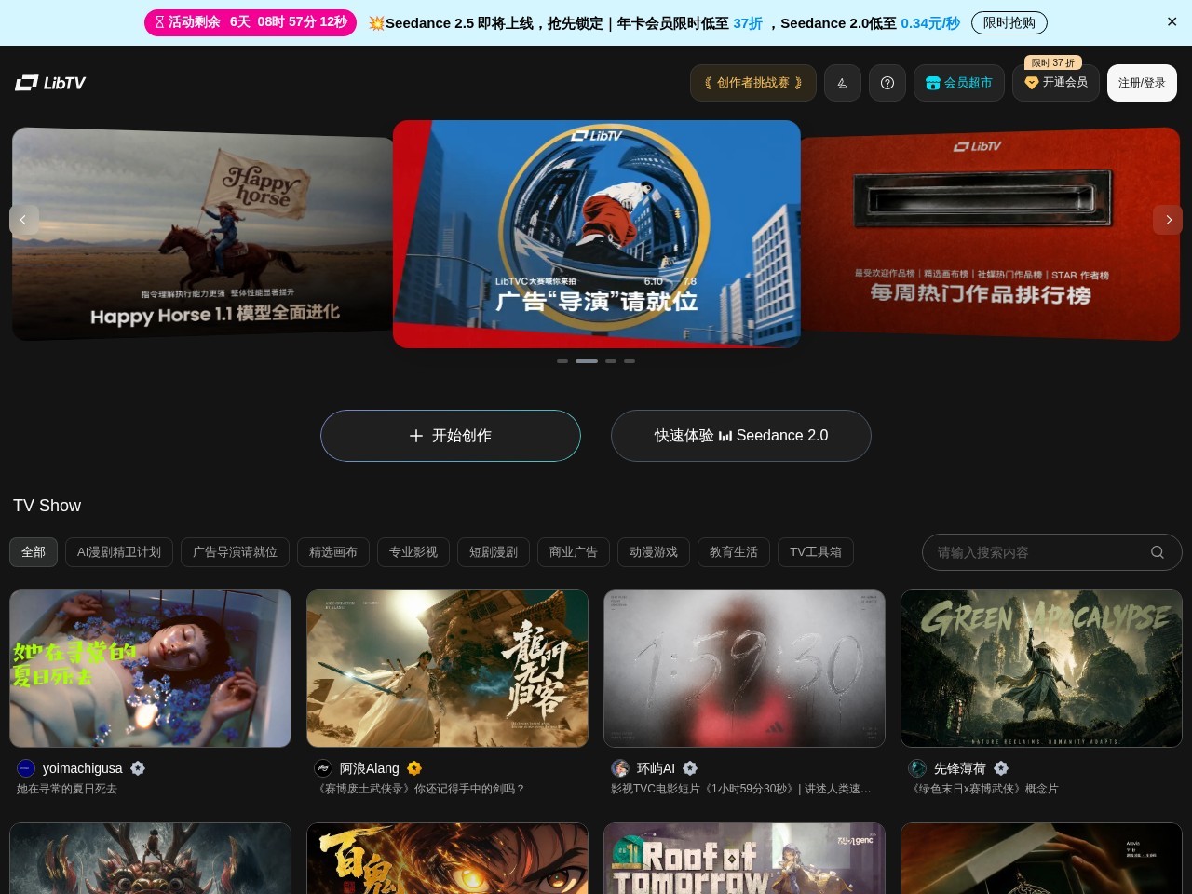Click the 37折 discount link in banner
The image size is (1192, 894).
click(x=748, y=22)
